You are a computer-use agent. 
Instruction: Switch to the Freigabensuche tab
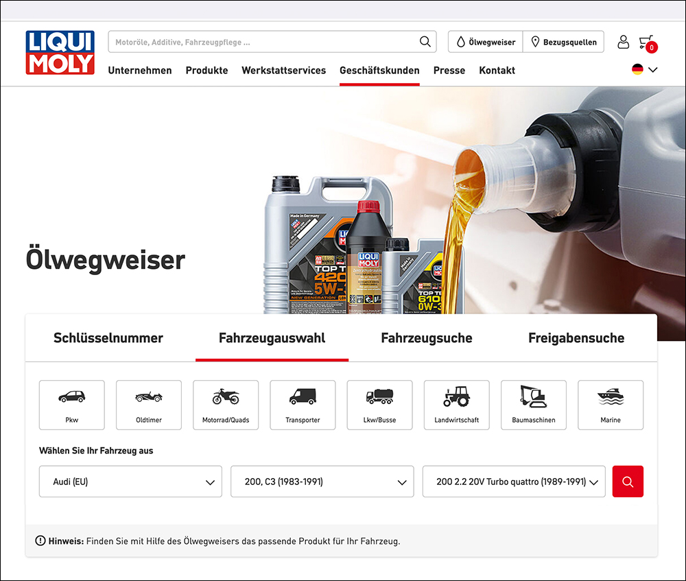[x=576, y=337]
